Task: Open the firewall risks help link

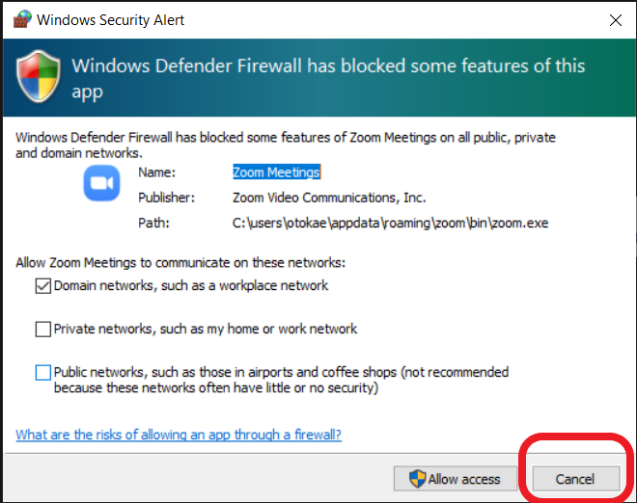Action: pyautogui.click(x=179, y=435)
